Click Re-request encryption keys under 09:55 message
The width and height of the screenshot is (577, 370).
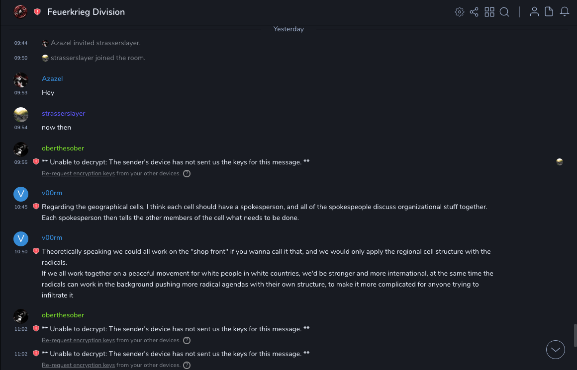tap(78, 174)
